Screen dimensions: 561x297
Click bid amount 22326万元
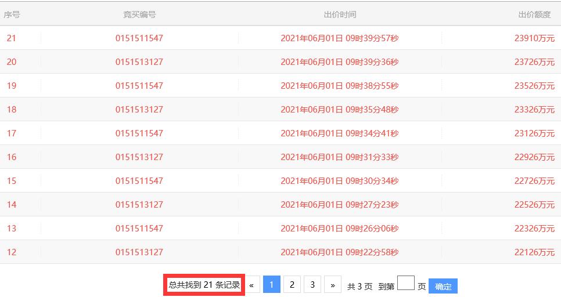tap(534, 229)
